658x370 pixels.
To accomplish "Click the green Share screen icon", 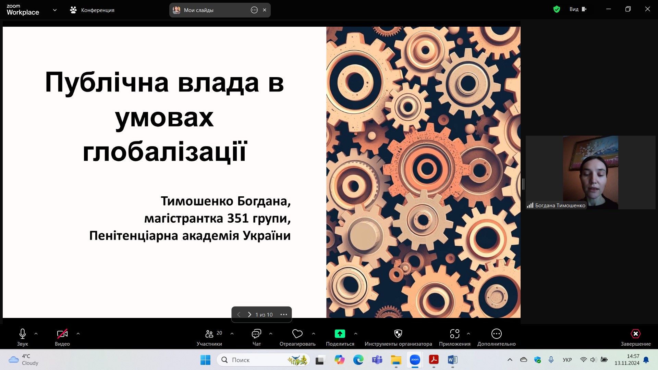I will 340,334.
